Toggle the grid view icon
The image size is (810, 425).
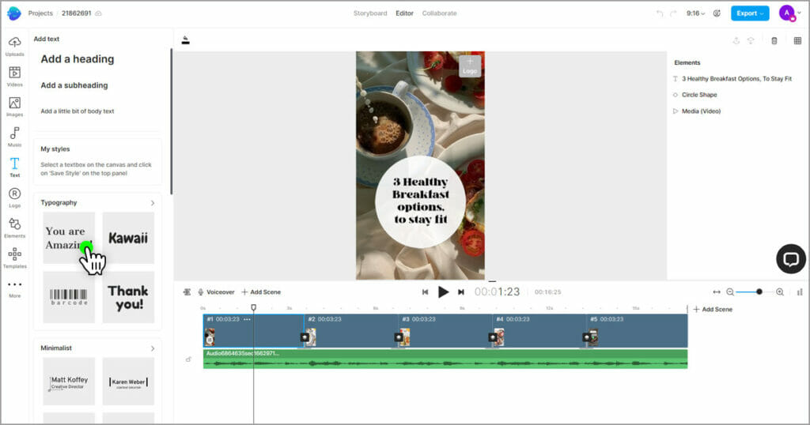[x=797, y=41]
